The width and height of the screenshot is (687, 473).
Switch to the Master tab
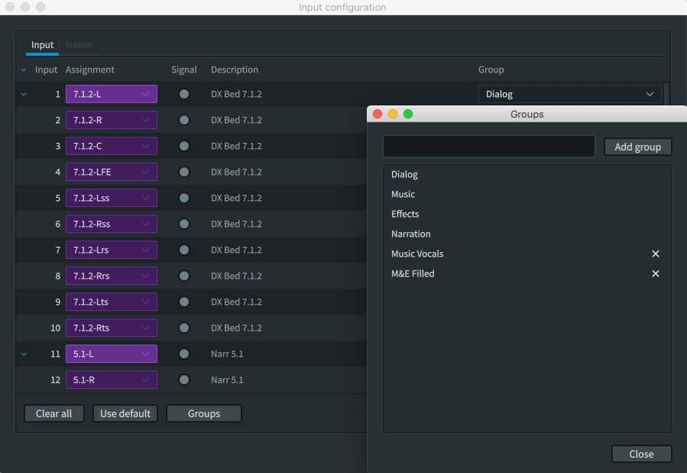pos(79,45)
